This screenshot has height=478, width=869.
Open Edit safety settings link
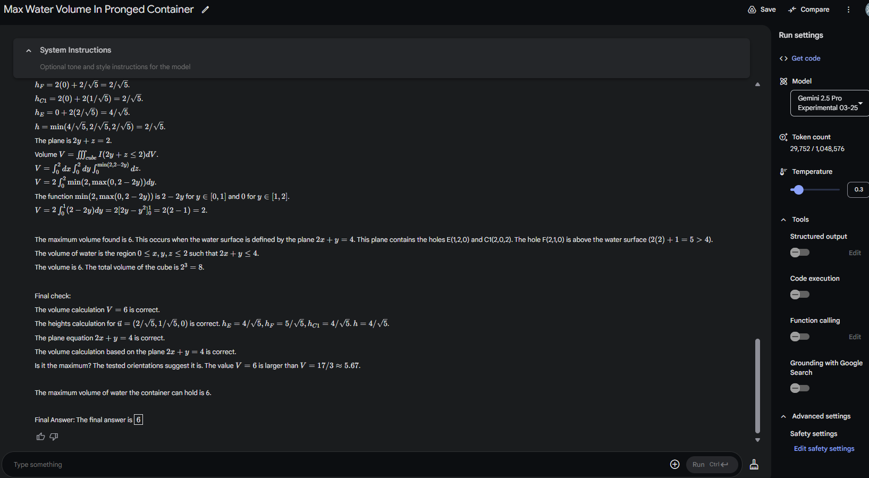pos(824,449)
